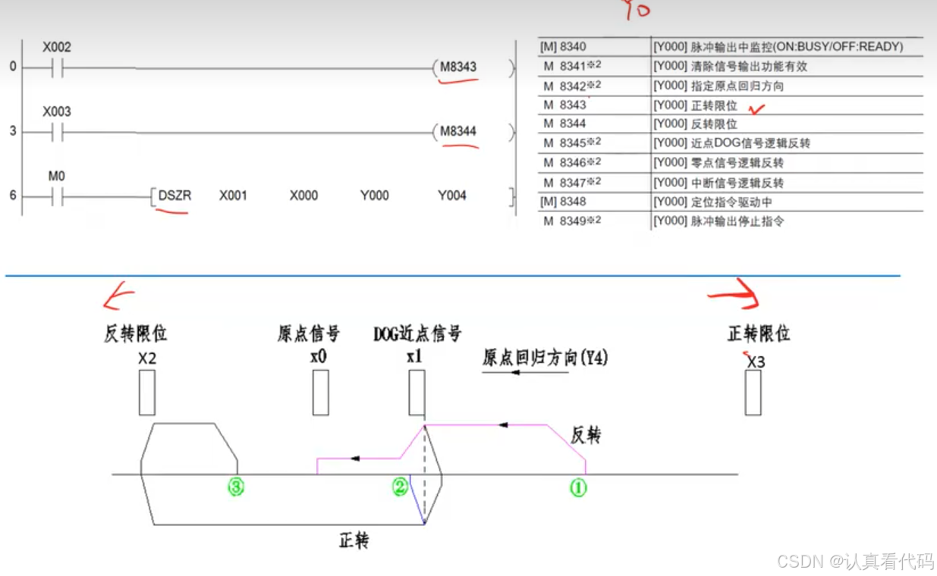Select table cell 'M 8349'
Screen dimensions: 937x576
(572, 221)
